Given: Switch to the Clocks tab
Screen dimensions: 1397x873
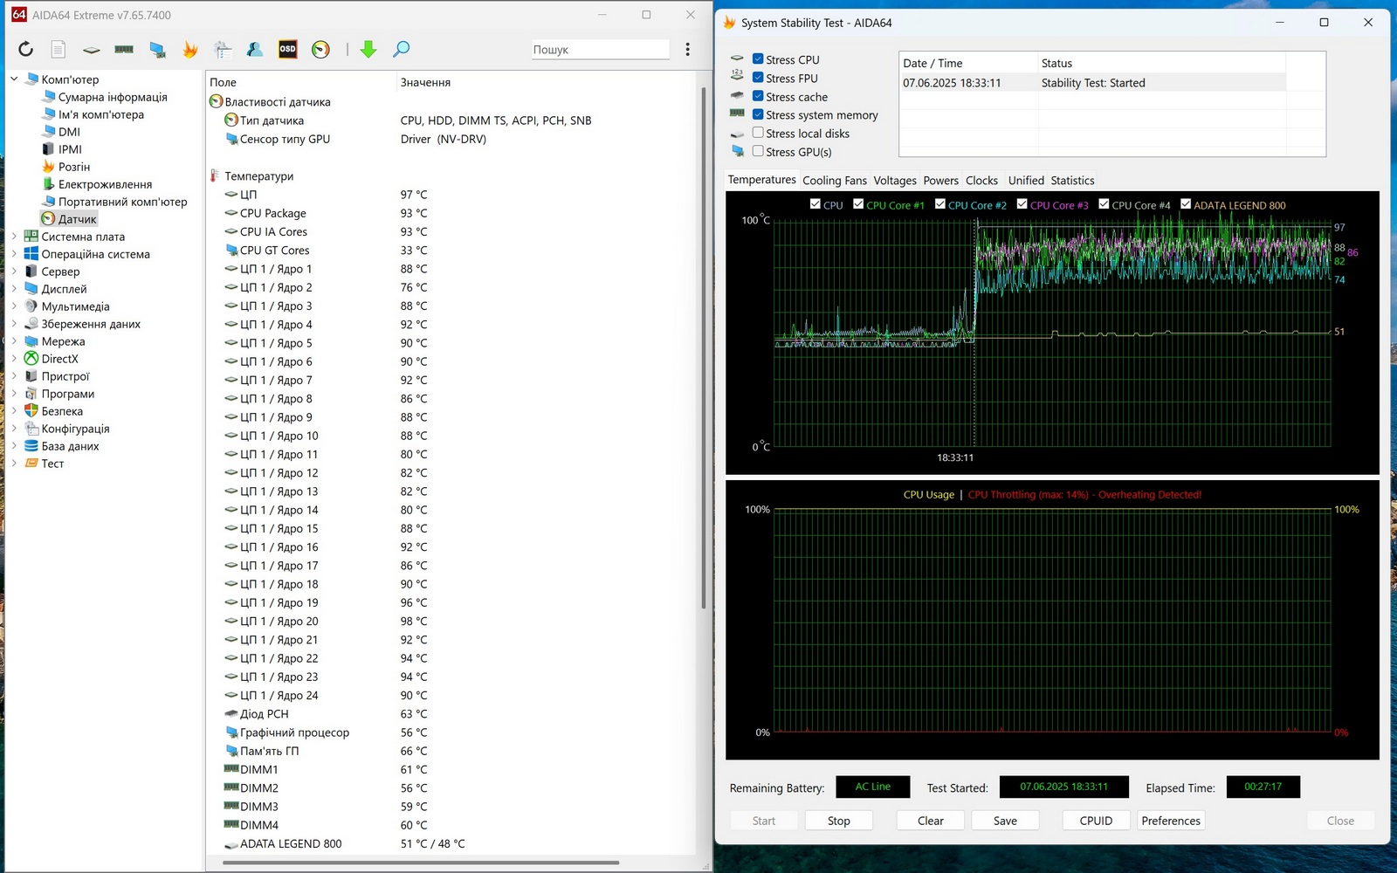Looking at the screenshot, I should pos(981,181).
